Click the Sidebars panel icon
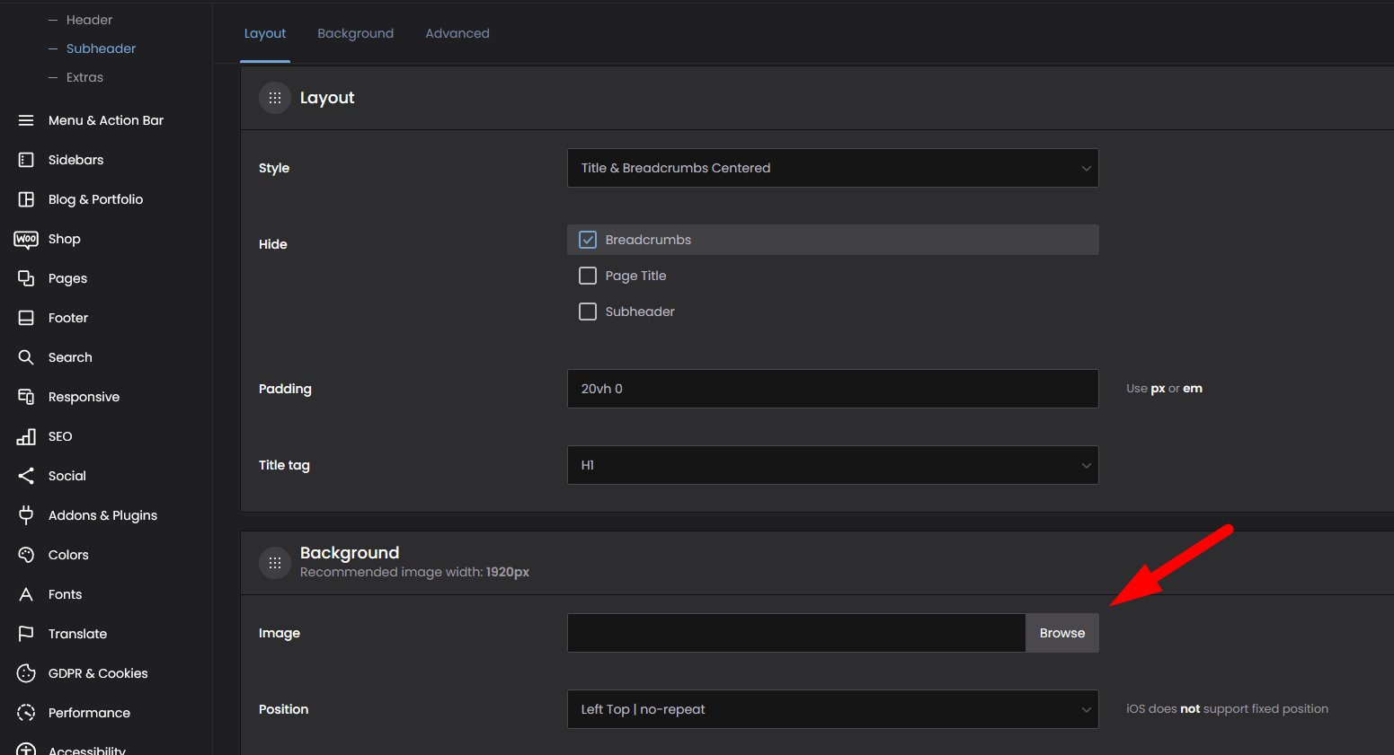The image size is (1394, 755). (x=26, y=160)
